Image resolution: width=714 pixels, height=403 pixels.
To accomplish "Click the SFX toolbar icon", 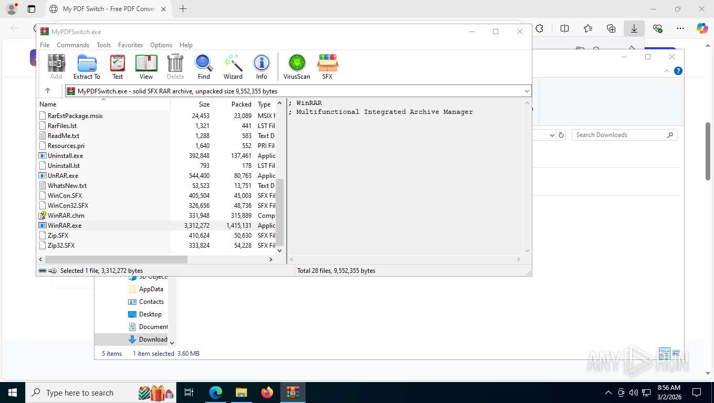I will 327,67.
